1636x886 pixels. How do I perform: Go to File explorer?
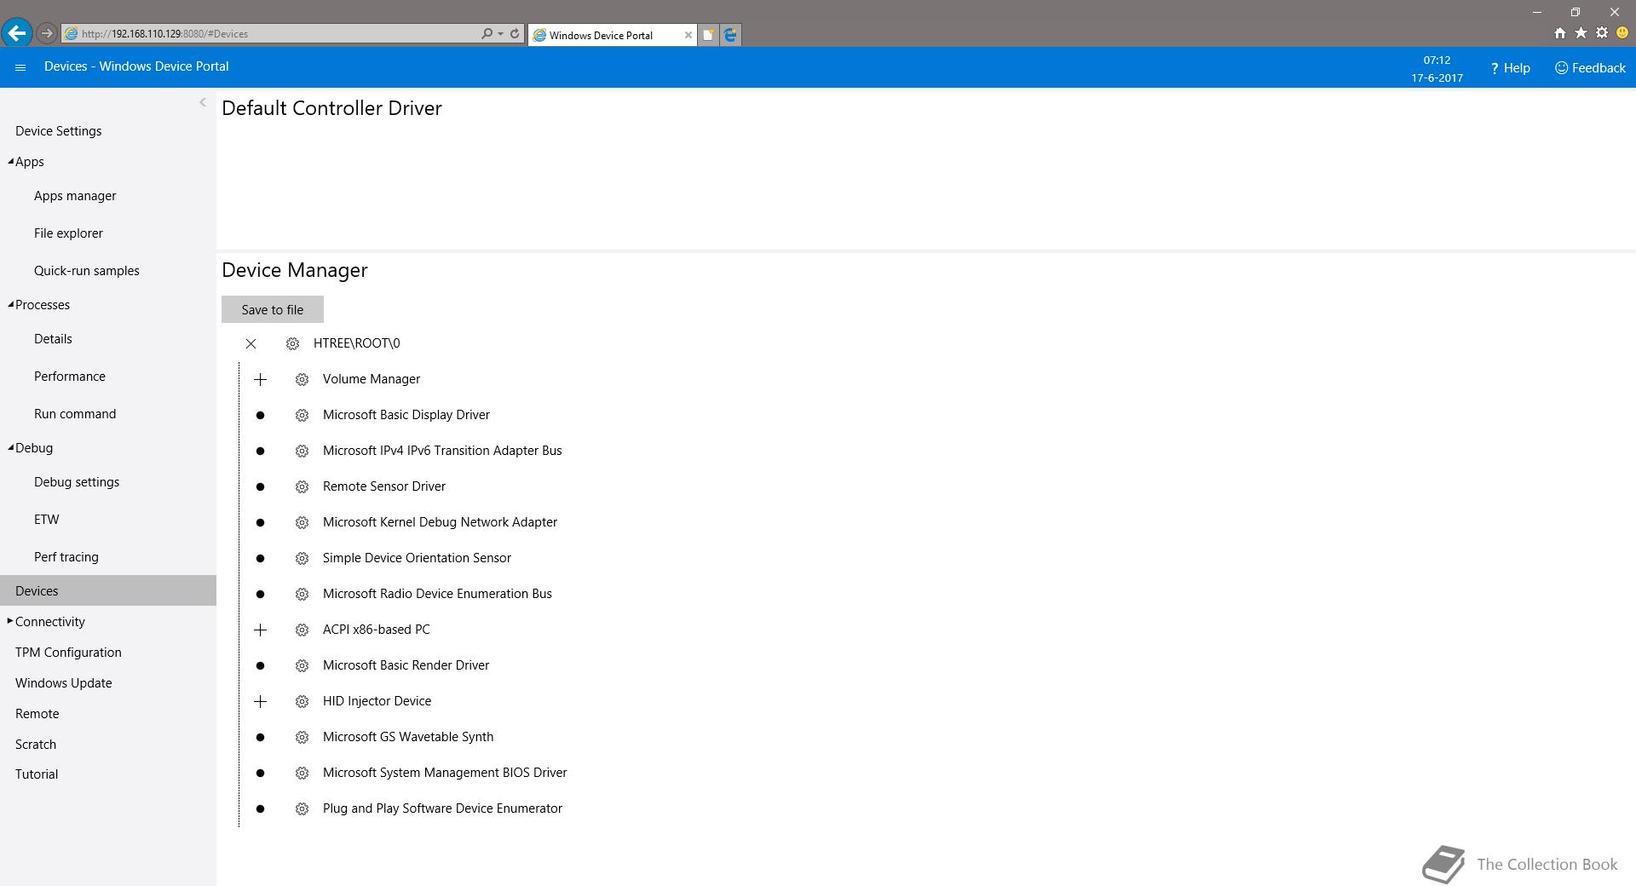pos(68,233)
